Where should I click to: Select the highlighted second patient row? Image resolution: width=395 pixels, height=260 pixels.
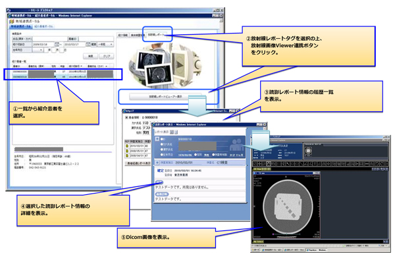pyautogui.click(x=63, y=77)
